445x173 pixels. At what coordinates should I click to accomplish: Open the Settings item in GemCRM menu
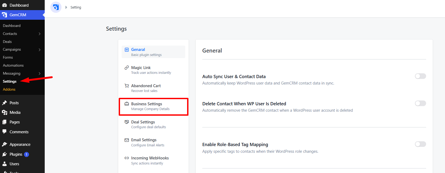[10, 81]
